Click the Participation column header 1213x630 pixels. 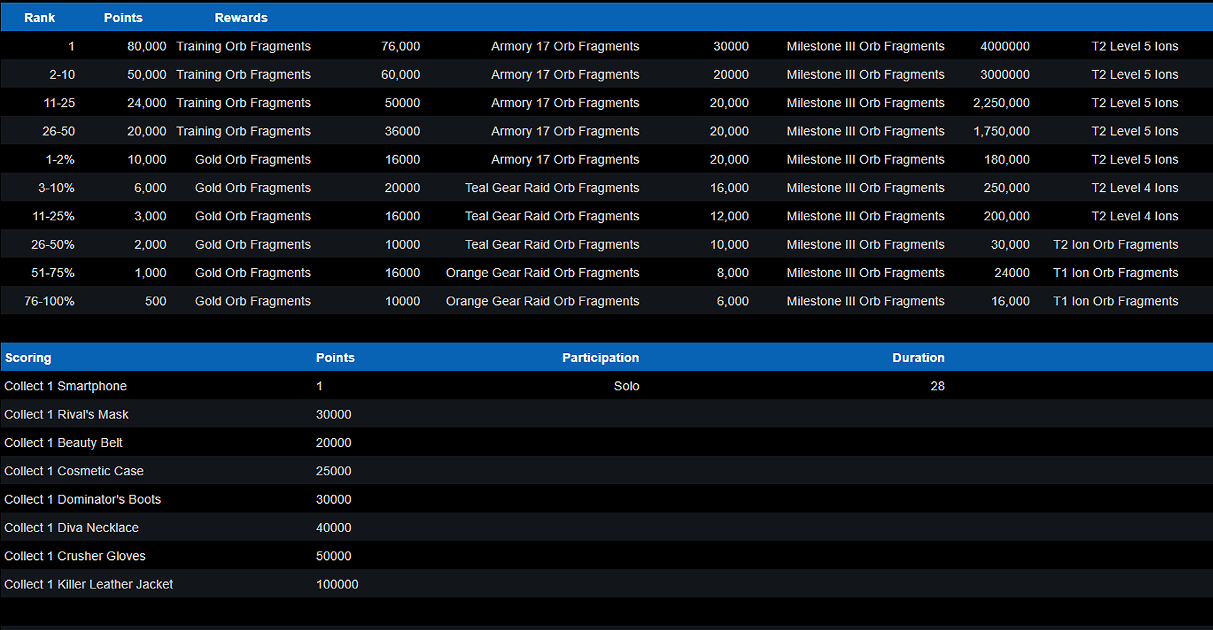[600, 357]
